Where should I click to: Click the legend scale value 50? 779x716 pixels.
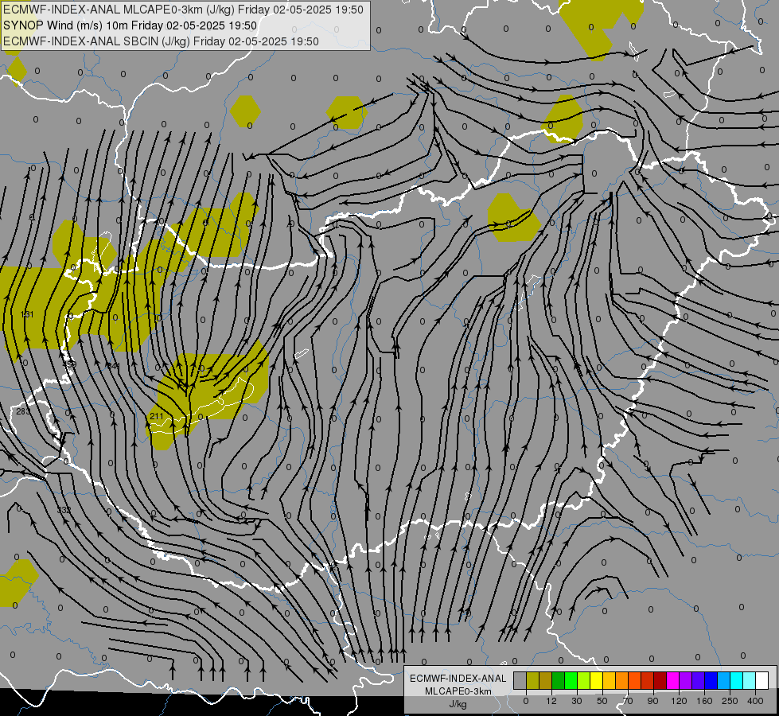pyautogui.click(x=602, y=701)
